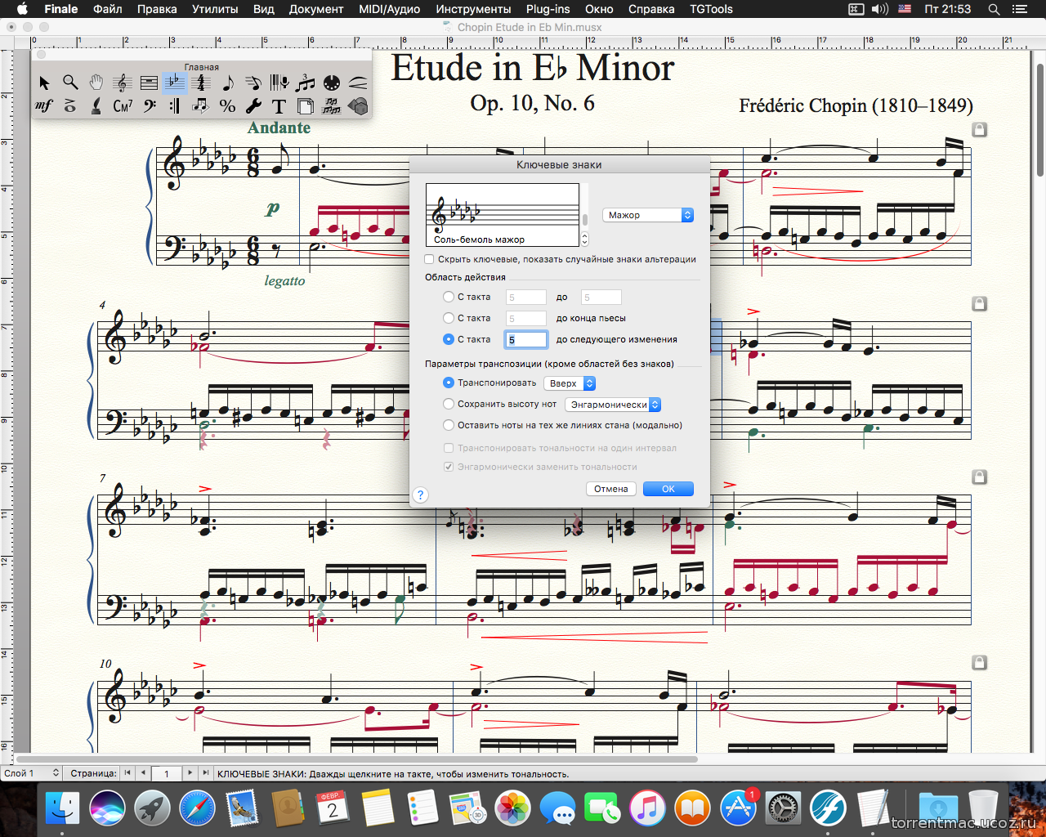The height and width of the screenshot is (837, 1046).
Task: Select the Resize percent tool
Action: tap(227, 105)
